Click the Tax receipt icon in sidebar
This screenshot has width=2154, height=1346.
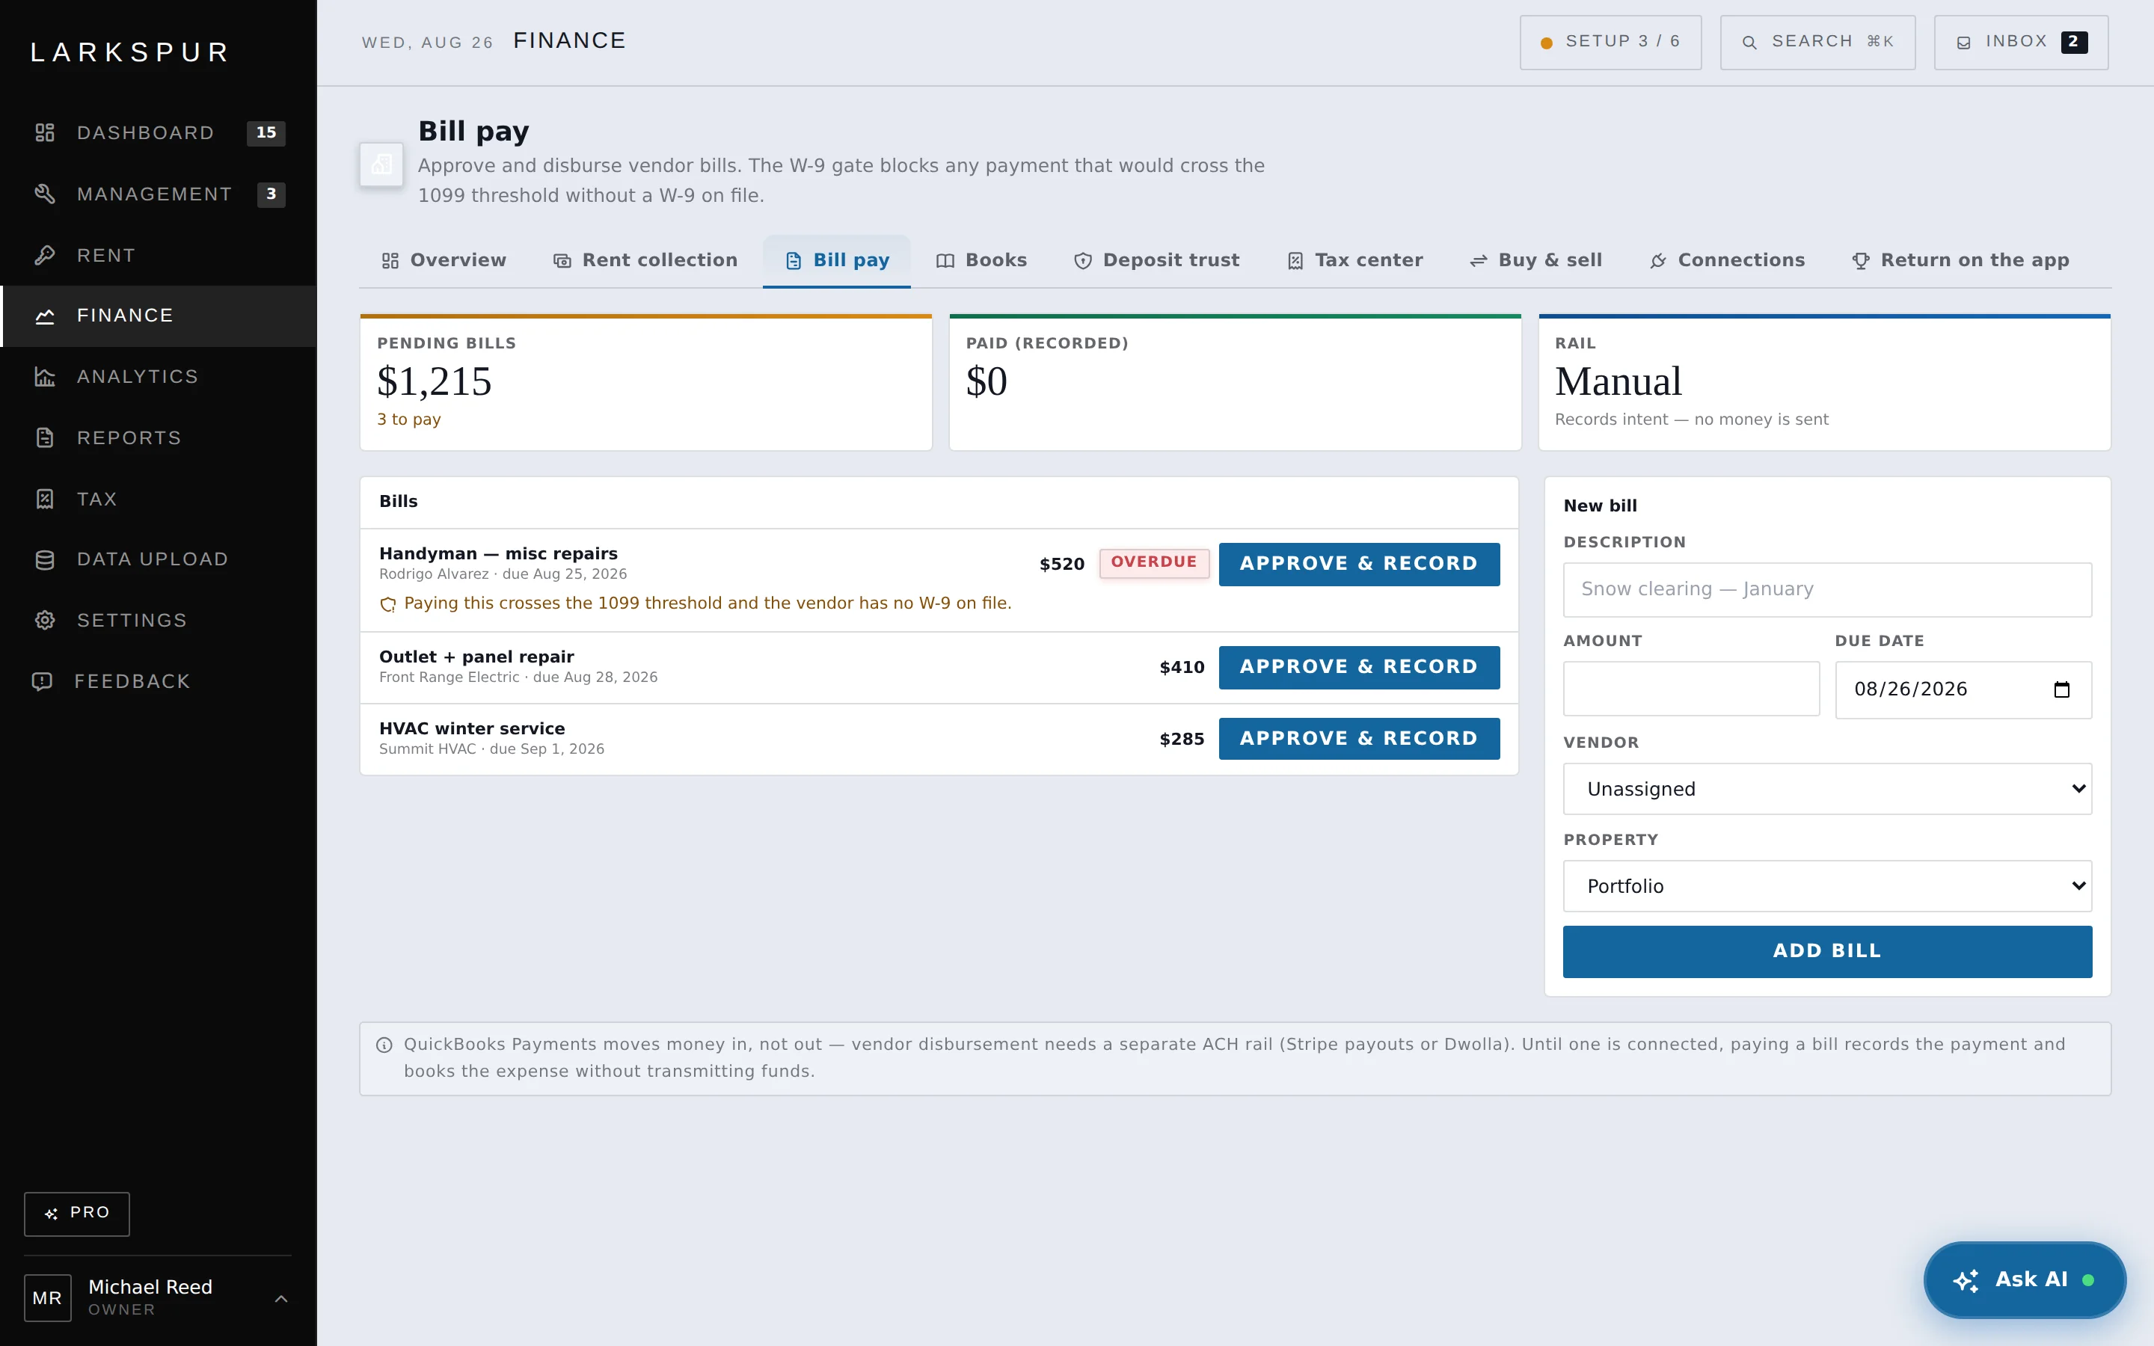[45, 500]
